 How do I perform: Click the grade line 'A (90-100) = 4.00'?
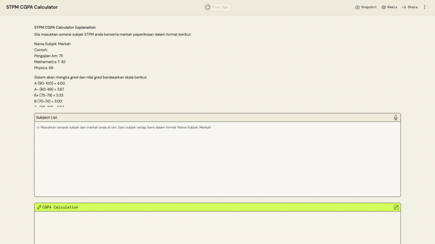50,83
